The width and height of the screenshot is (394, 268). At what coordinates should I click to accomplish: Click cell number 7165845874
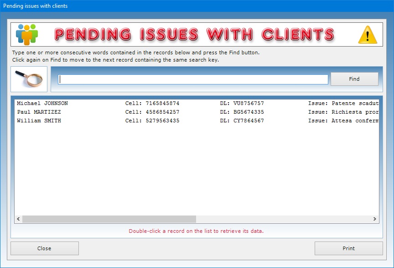(x=162, y=103)
